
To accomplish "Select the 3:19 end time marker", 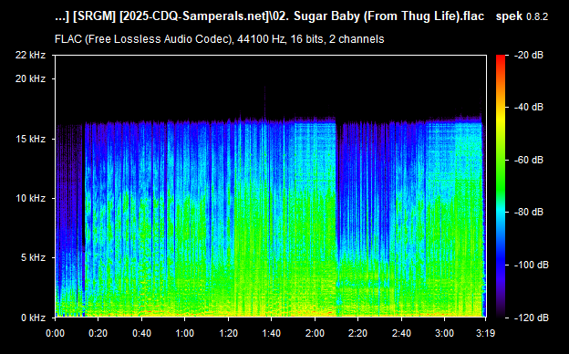I will (x=485, y=333).
